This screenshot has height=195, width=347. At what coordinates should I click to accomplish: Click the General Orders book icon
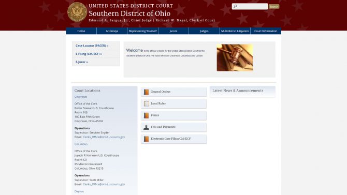point(146,92)
